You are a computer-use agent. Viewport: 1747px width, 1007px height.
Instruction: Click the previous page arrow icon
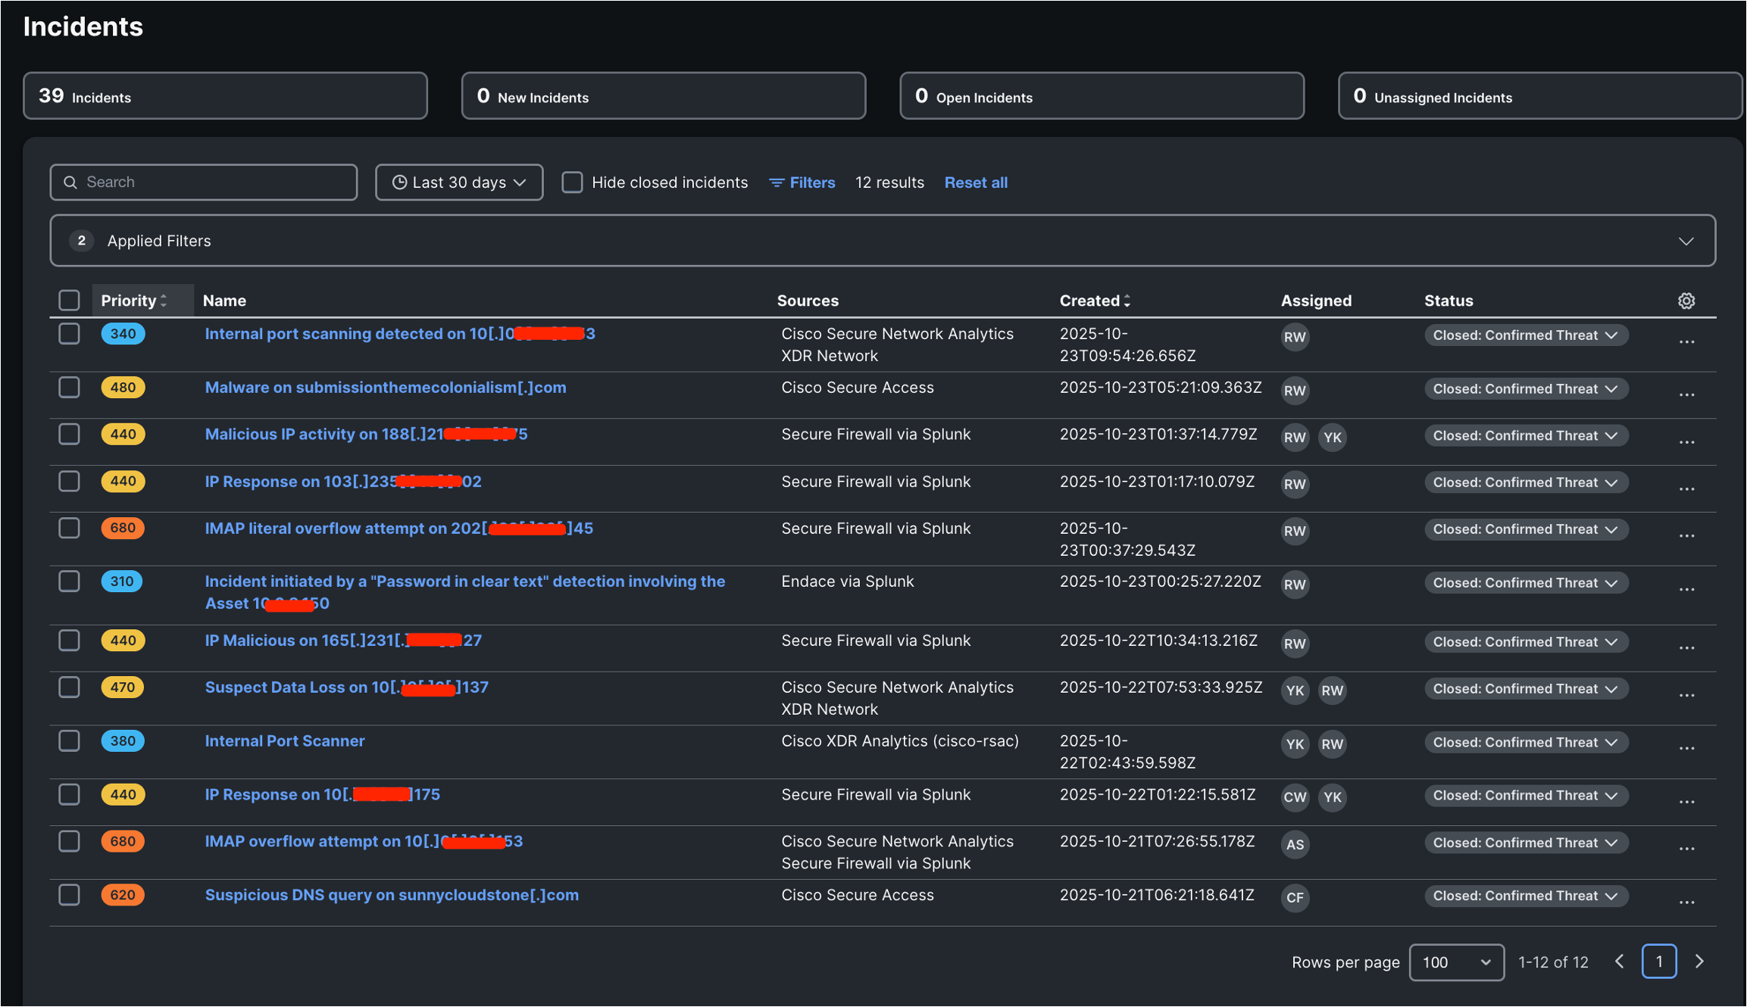1620,961
